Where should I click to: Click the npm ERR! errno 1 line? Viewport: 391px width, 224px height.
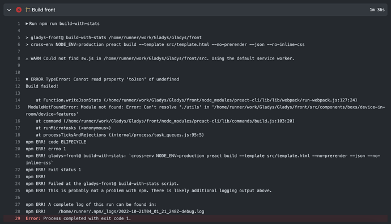46,149
